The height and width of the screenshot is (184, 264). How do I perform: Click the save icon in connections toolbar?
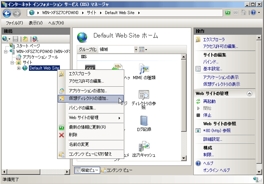[15, 39]
